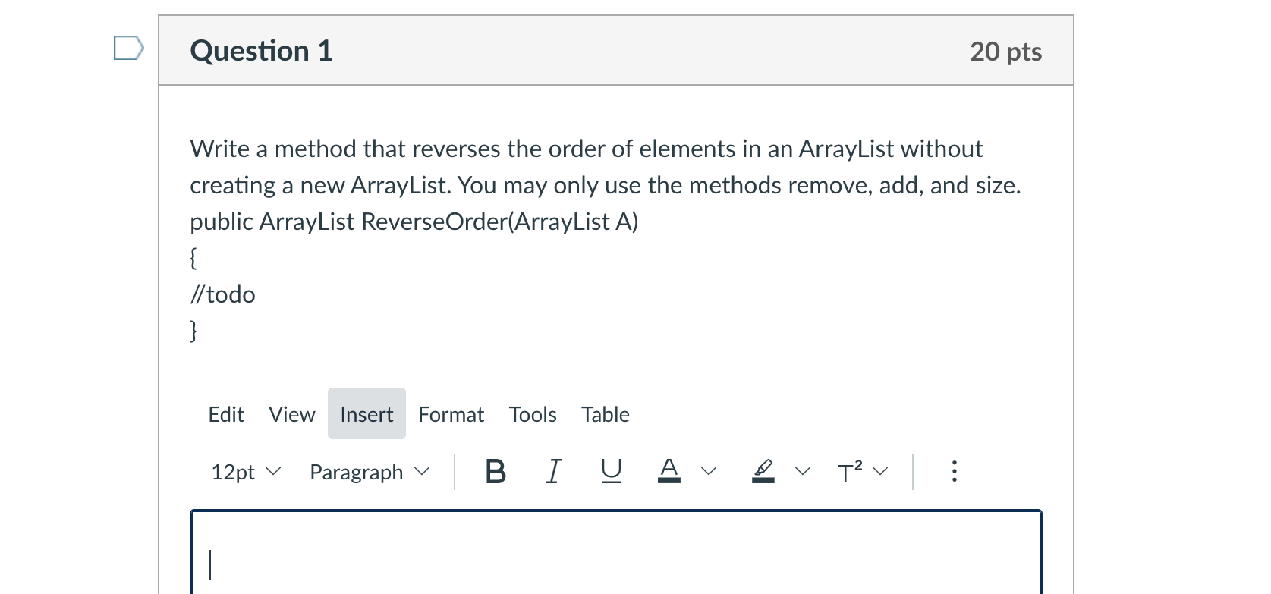Expand text color options chevron
This screenshot has width=1271, height=594.
point(708,472)
